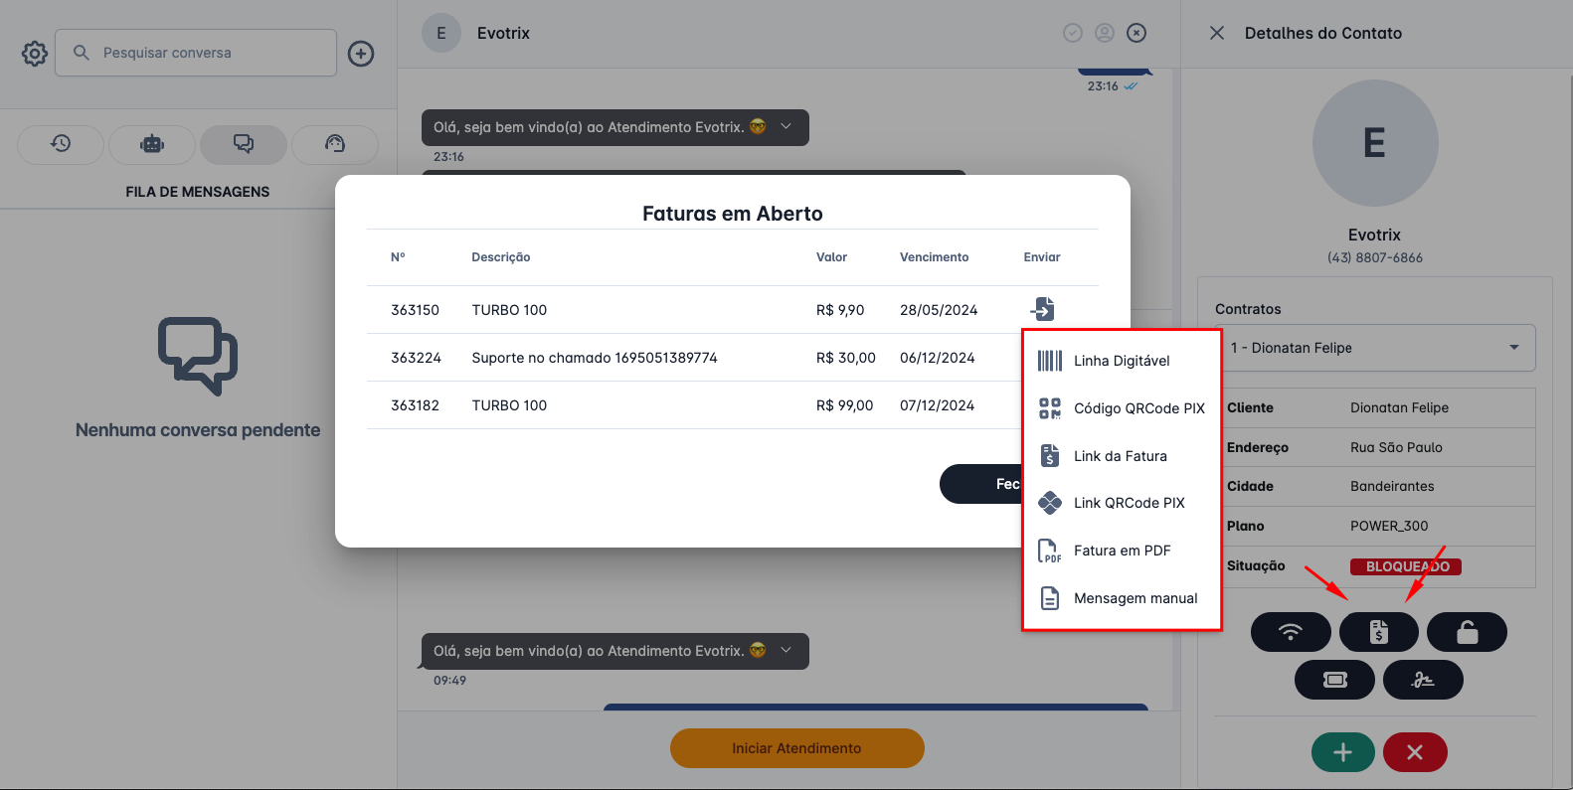
Task: Click invoice number 363224
Action: coord(416,358)
